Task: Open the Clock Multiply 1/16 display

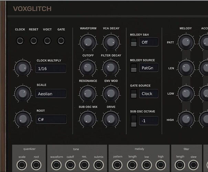Action: 51,69
